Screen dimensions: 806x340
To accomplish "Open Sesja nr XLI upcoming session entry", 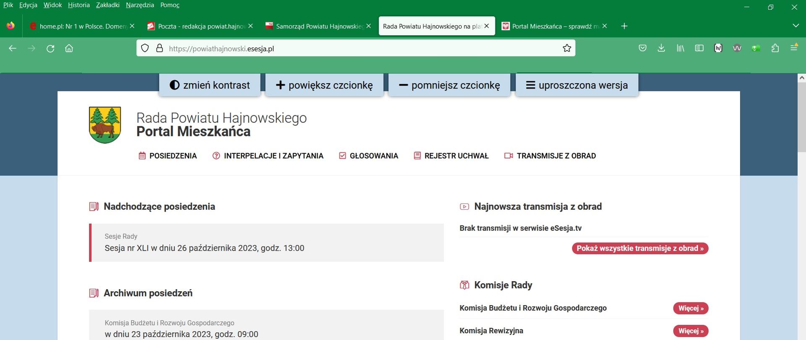I will click(267, 243).
